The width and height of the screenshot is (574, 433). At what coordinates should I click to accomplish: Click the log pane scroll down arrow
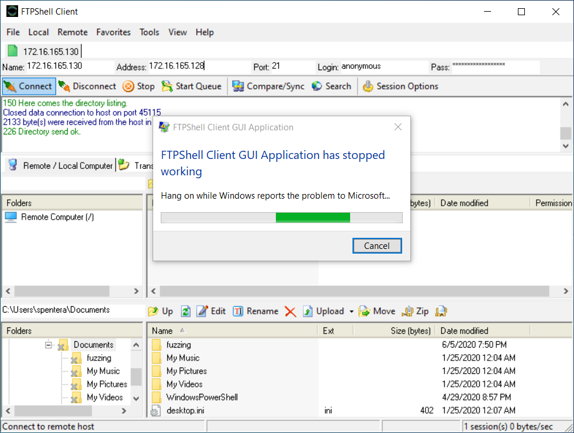566,146
